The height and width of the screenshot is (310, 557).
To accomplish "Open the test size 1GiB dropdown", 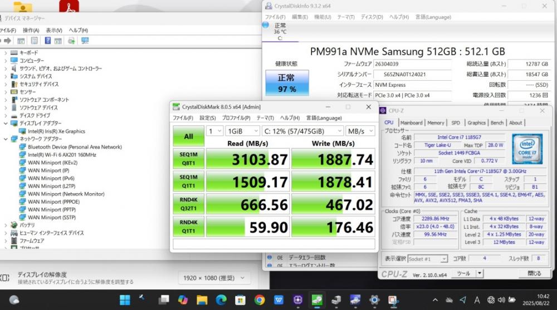I will point(242,131).
